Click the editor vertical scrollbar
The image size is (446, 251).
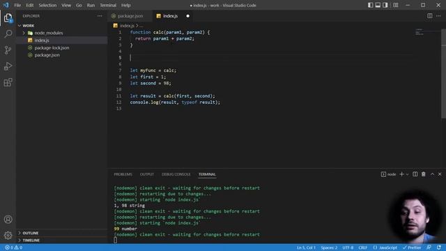pos(443,73)
